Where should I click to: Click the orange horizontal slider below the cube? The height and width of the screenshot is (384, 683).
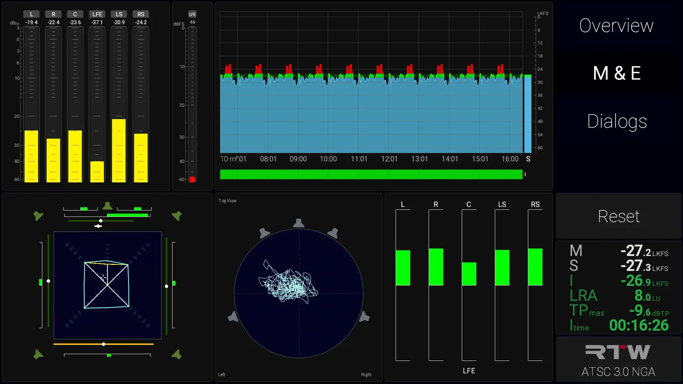[x=103, y=344]
